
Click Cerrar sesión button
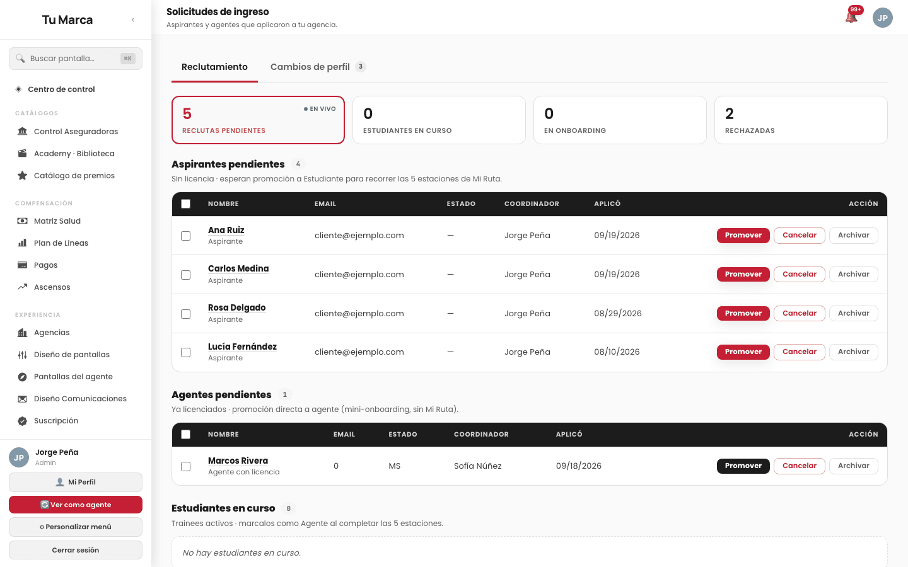tap(76, 550)
